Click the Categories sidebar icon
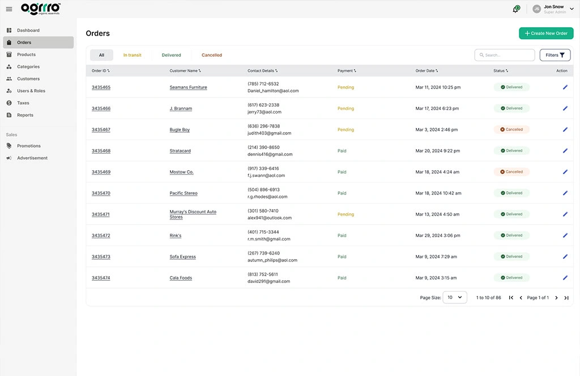This screenshot has width=580, height=376. [9, 67]
